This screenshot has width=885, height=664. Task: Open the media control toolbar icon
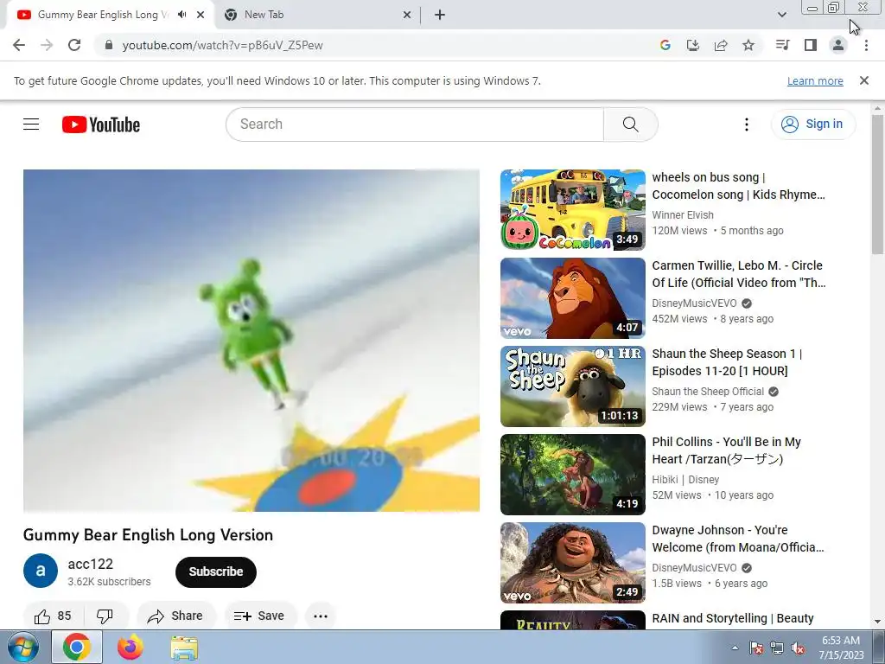782,45
